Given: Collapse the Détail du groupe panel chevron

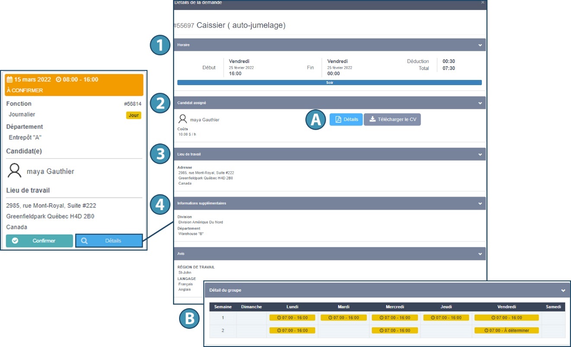Looking at the screenshot, I should pyautogui.click(x=563, y=291).
